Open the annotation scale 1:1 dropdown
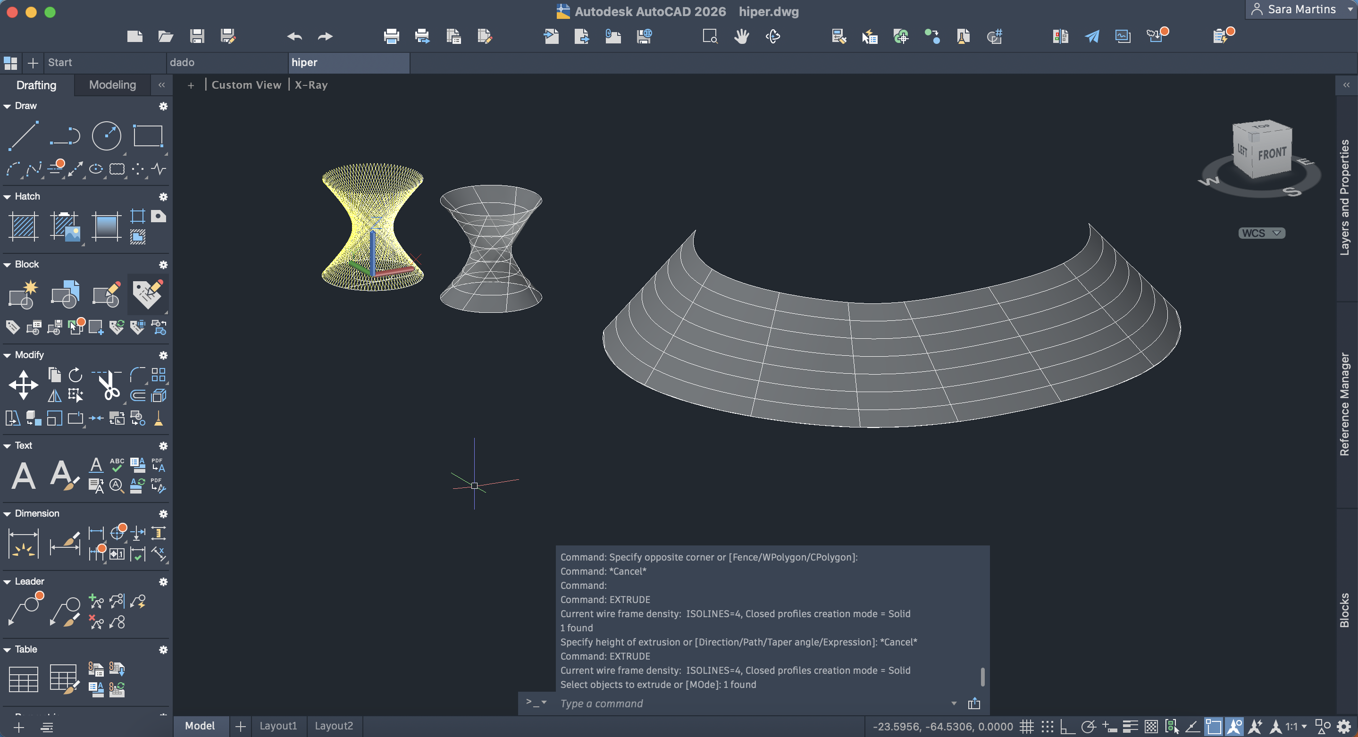 pyautogui.click(x=1296, y=727)
